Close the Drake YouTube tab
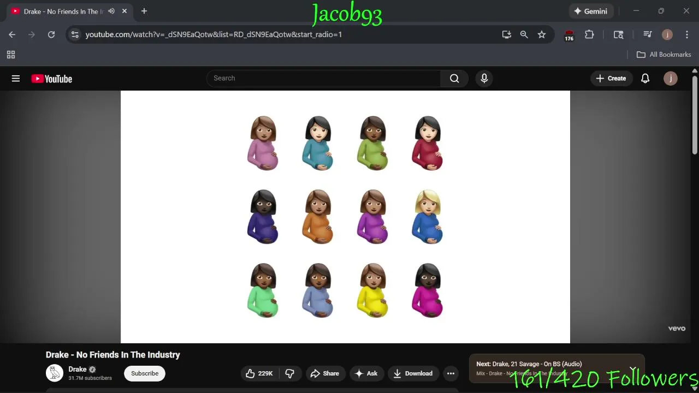This screenshot has width=699, height=393. (125, 11)
